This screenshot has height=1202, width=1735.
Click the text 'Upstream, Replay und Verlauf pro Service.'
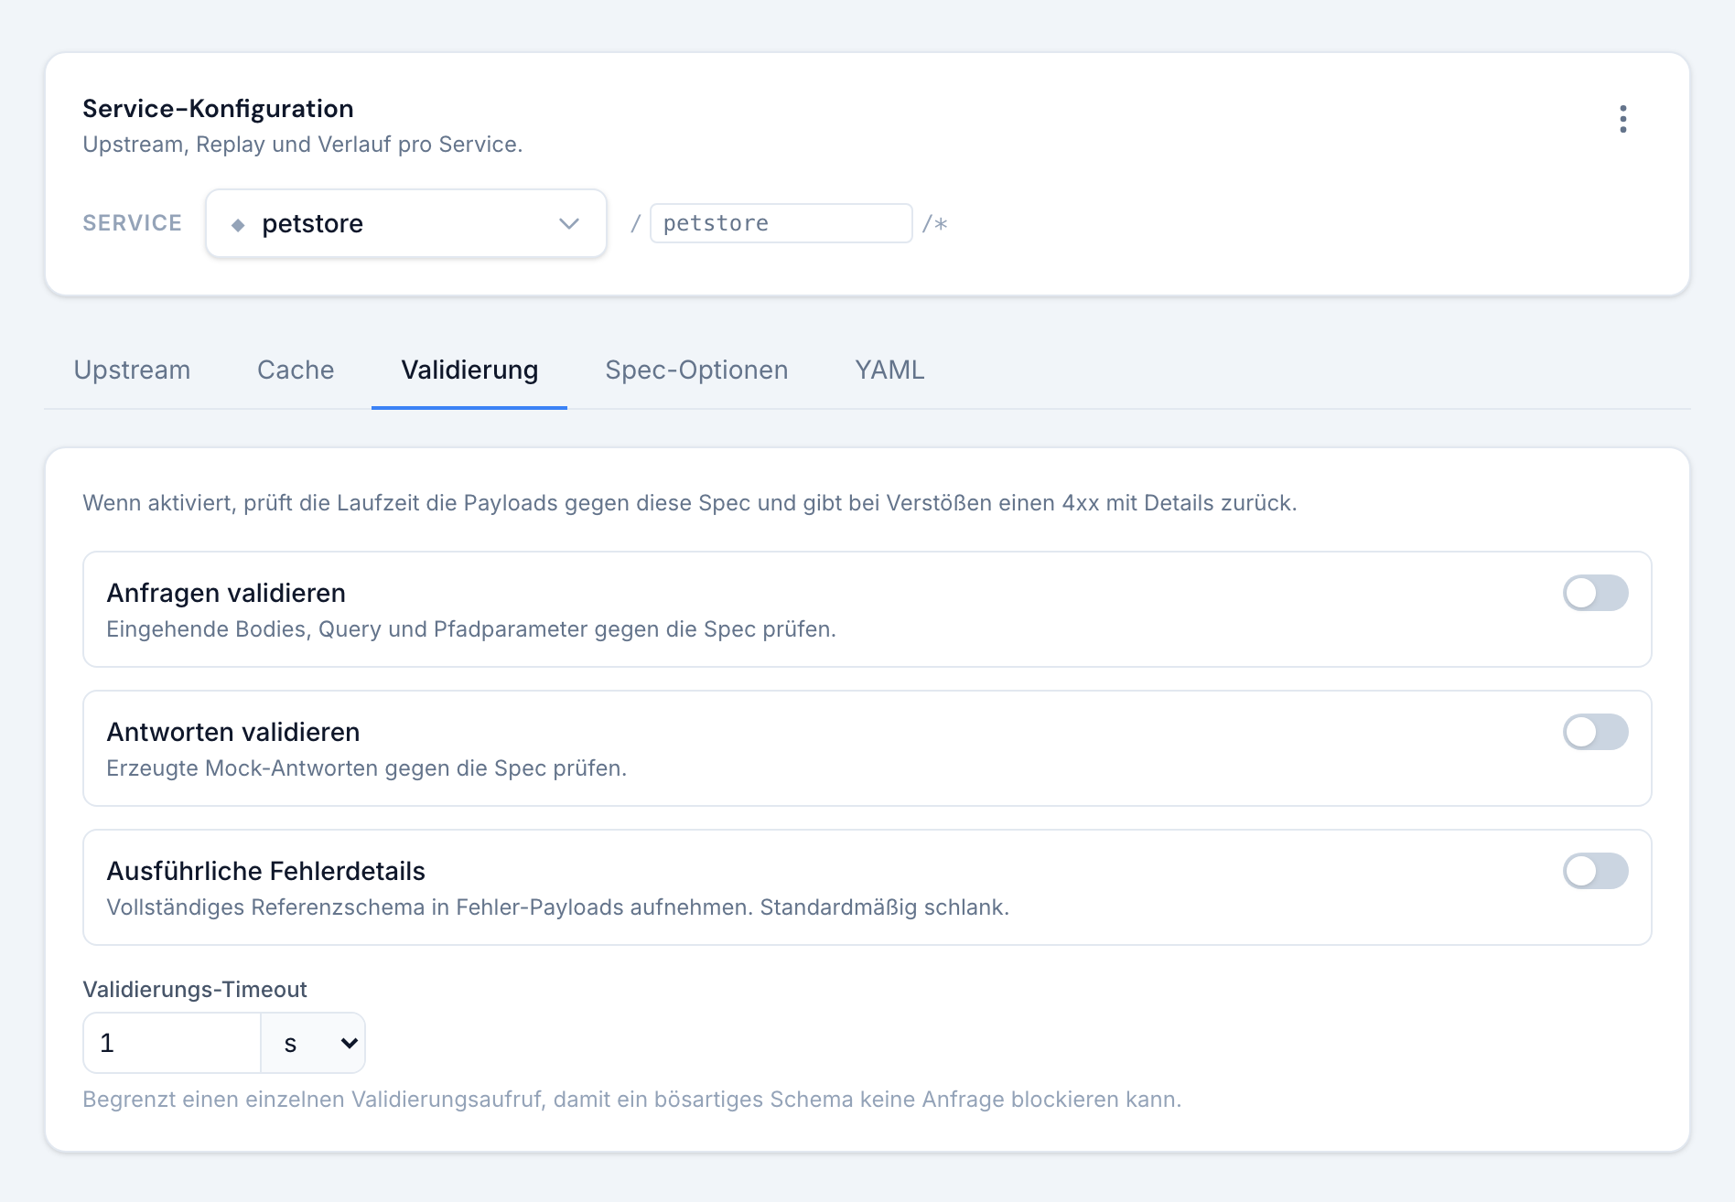click(x=303, y=145)
